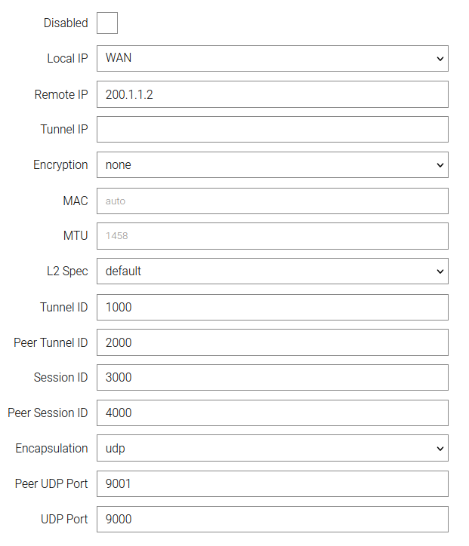Expand the Encapsulation dropdown set to udp

coord(272,448)
